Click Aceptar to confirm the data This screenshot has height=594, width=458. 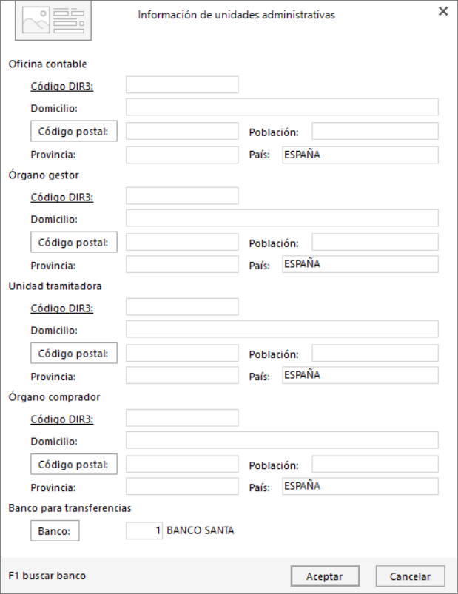[325, 576]
